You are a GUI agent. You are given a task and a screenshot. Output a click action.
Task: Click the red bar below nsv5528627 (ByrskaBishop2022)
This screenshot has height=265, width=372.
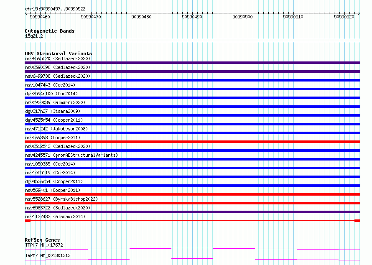(192, 203)
